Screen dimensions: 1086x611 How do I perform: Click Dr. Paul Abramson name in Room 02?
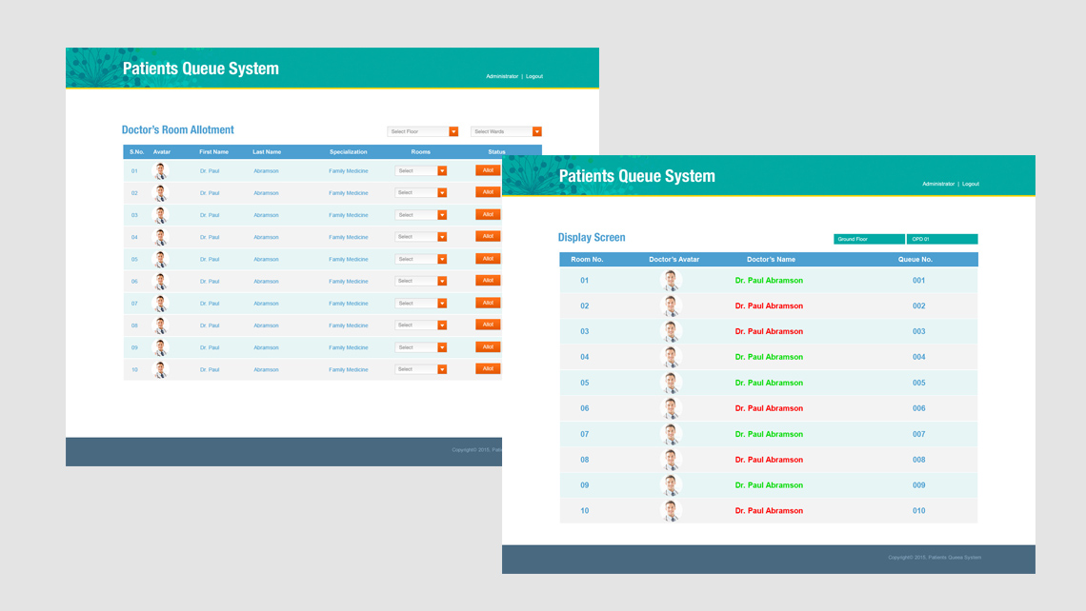(x=769, y=306)
